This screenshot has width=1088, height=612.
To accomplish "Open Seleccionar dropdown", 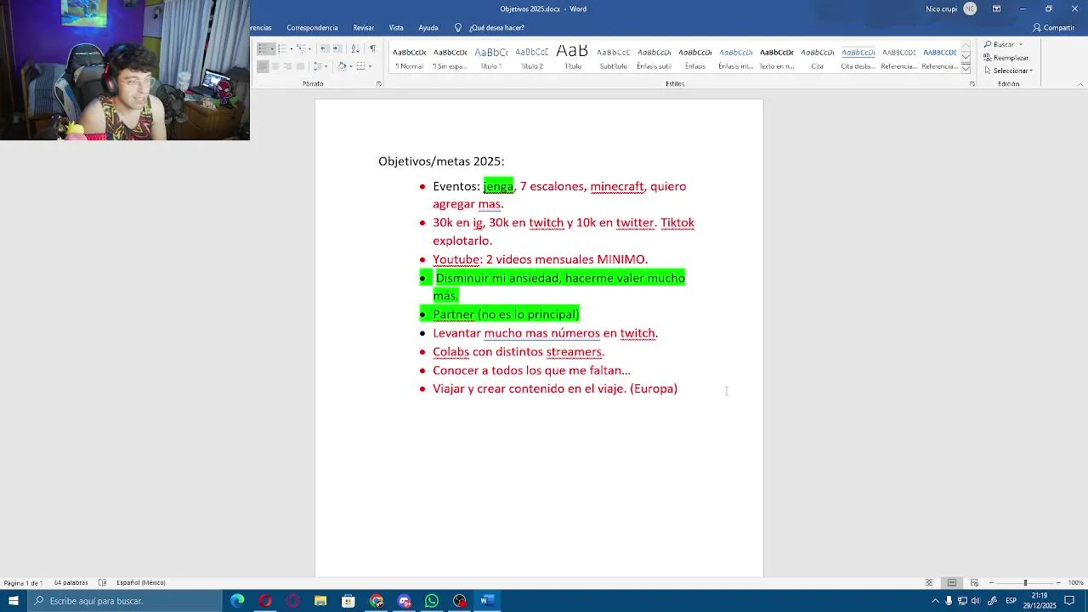I will (1008, 71).
